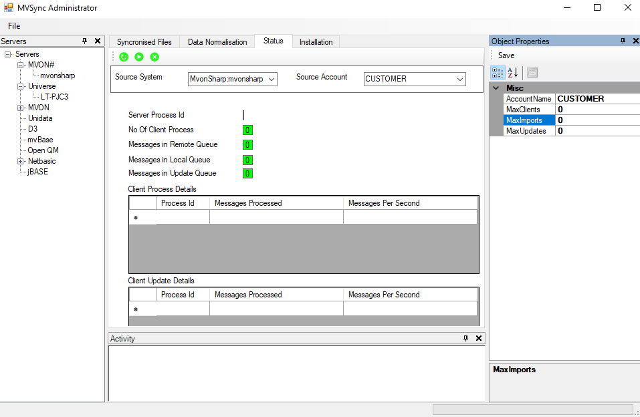Click the green refresh icon in Status toolbar
Image resolution: width=640 pixels, height=417 pixels.
124,57
